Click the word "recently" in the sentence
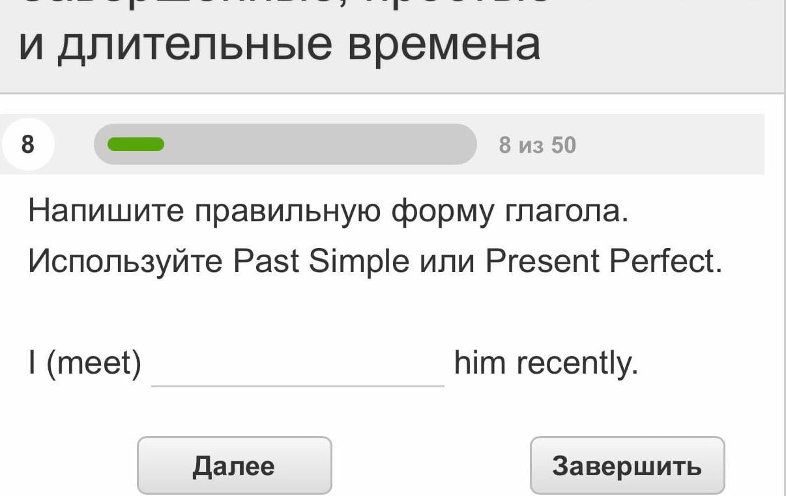786x496 pixels. point(577,364)
